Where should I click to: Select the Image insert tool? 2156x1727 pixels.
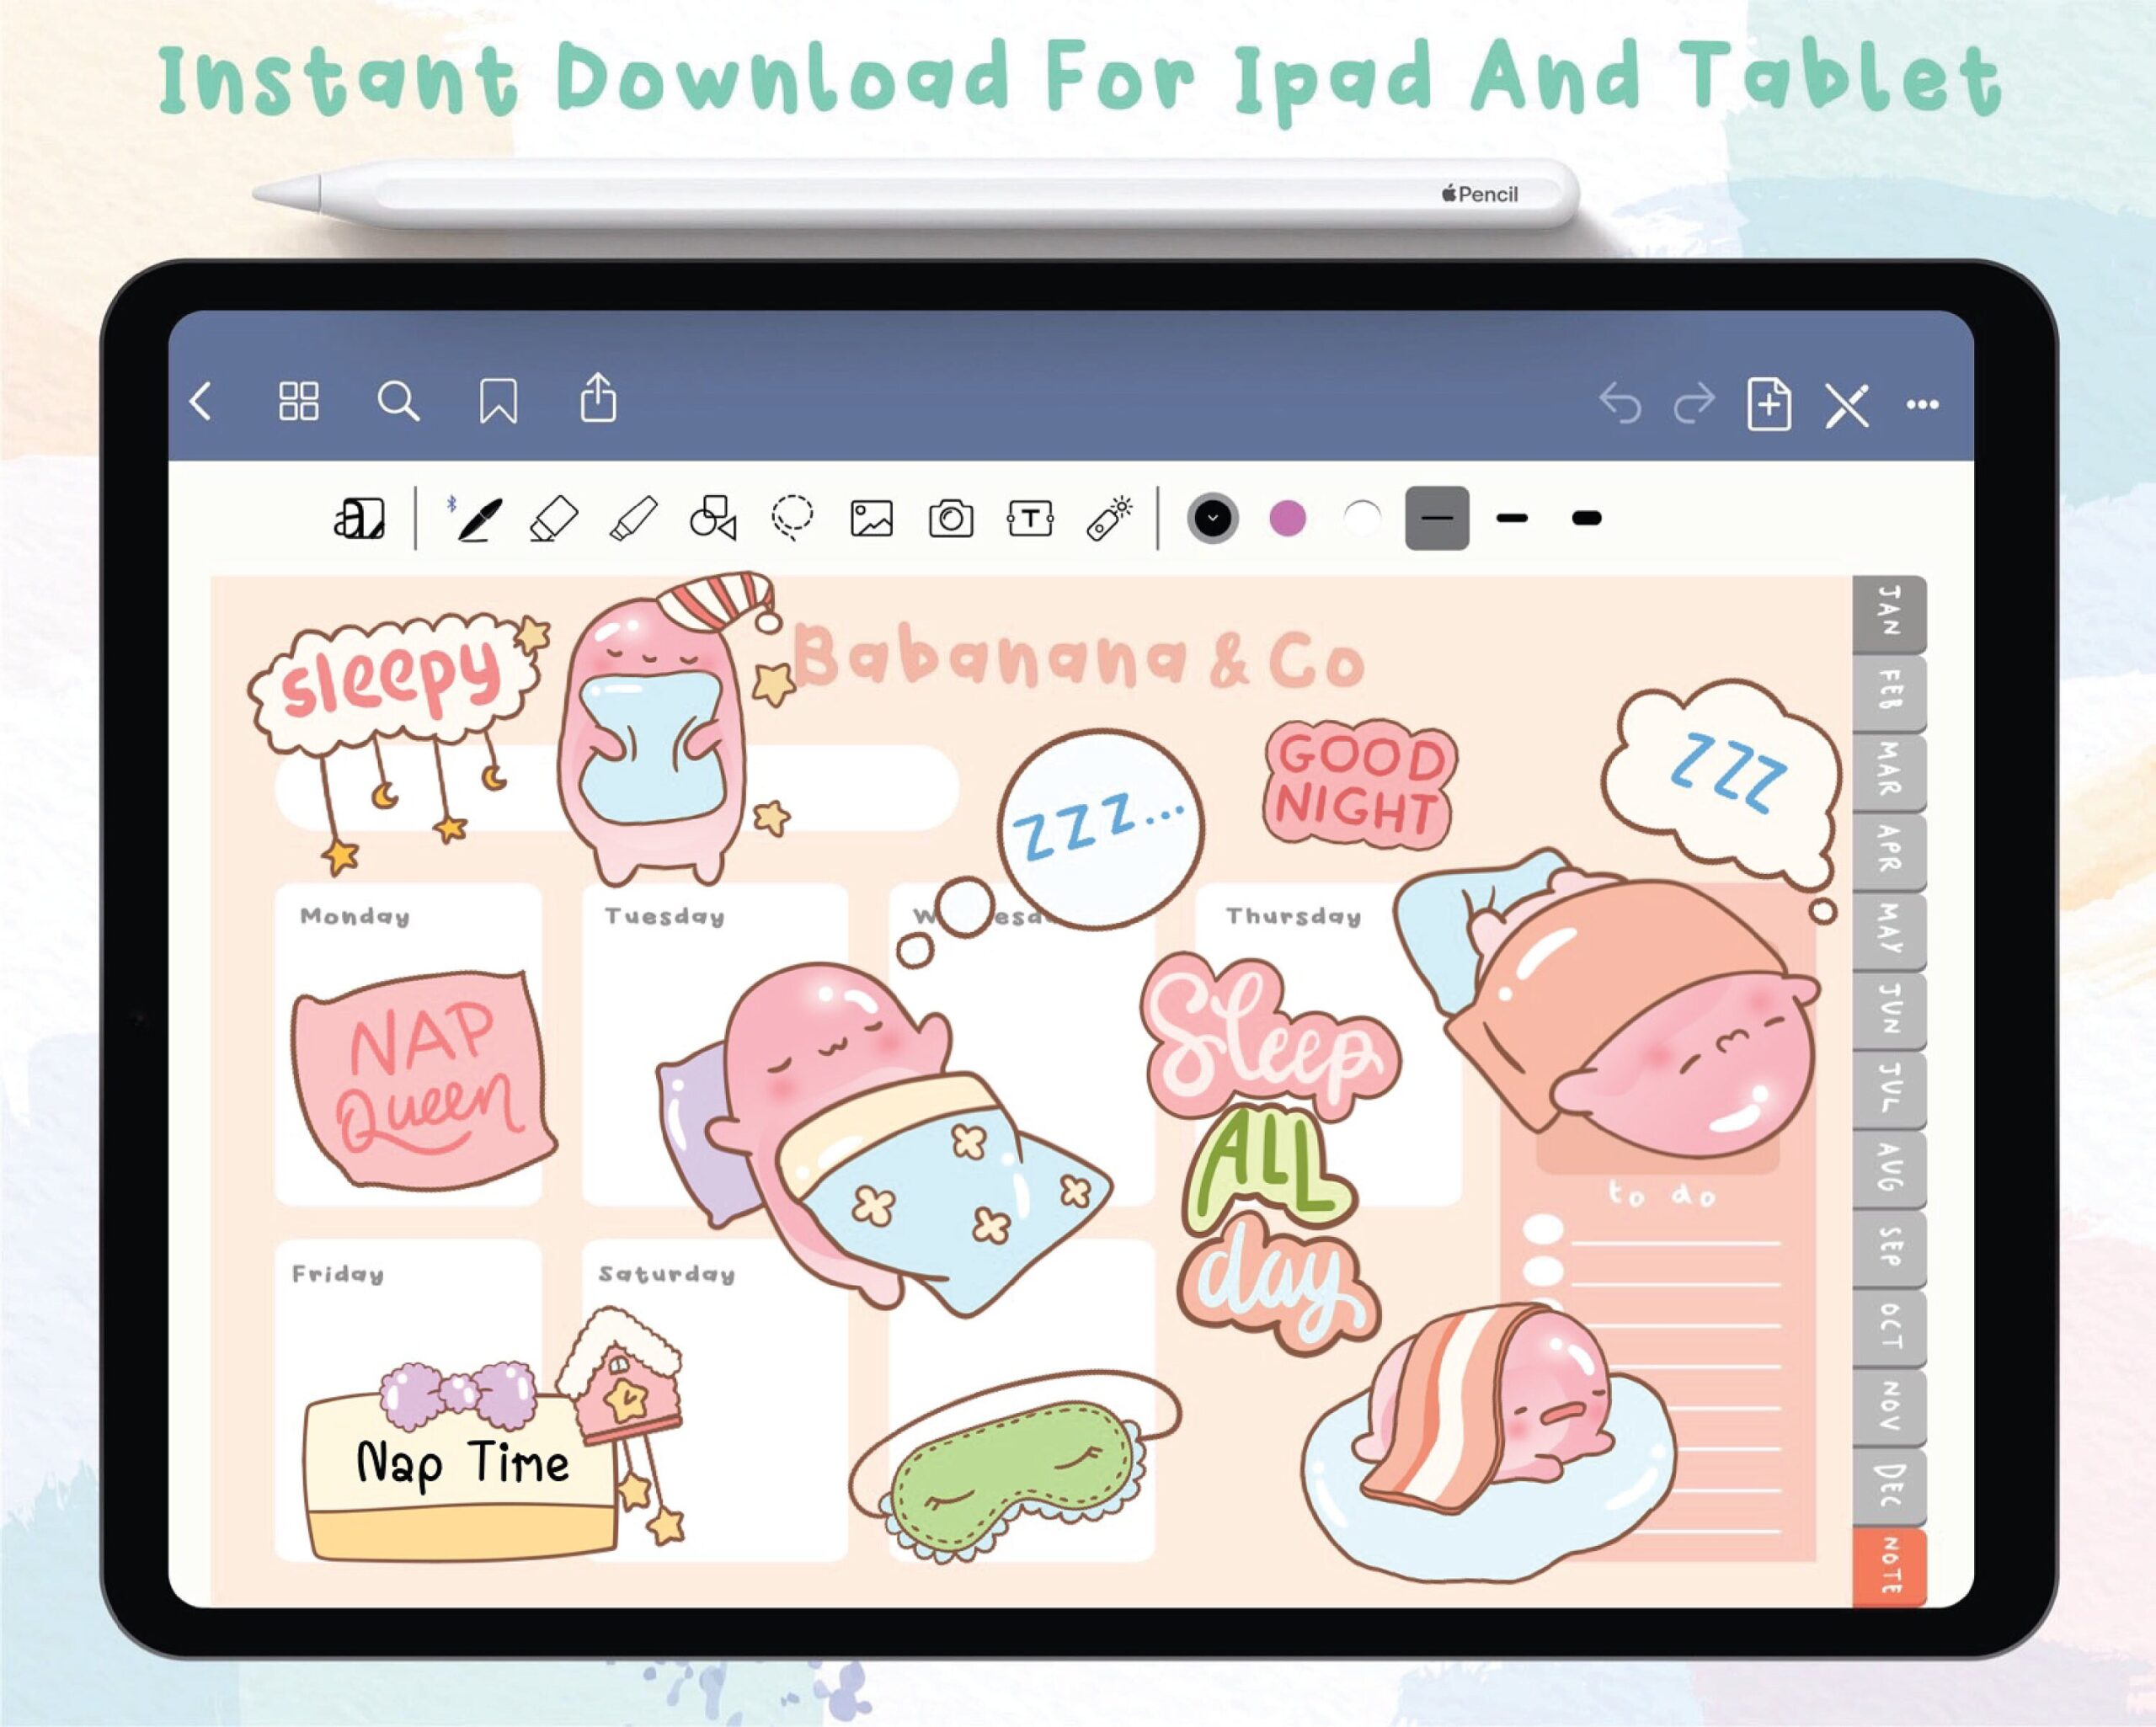point(871,519)
